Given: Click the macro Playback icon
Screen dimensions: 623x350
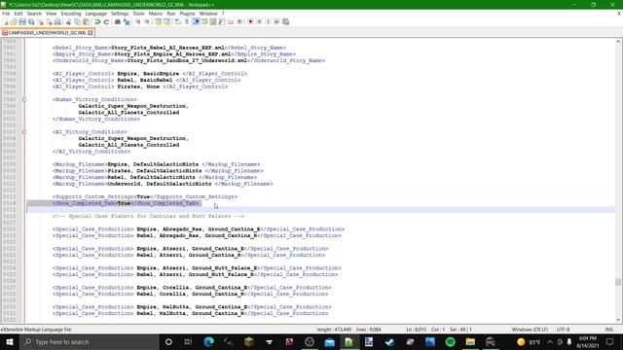Looking at the screenshot, I should coord(268,21).
